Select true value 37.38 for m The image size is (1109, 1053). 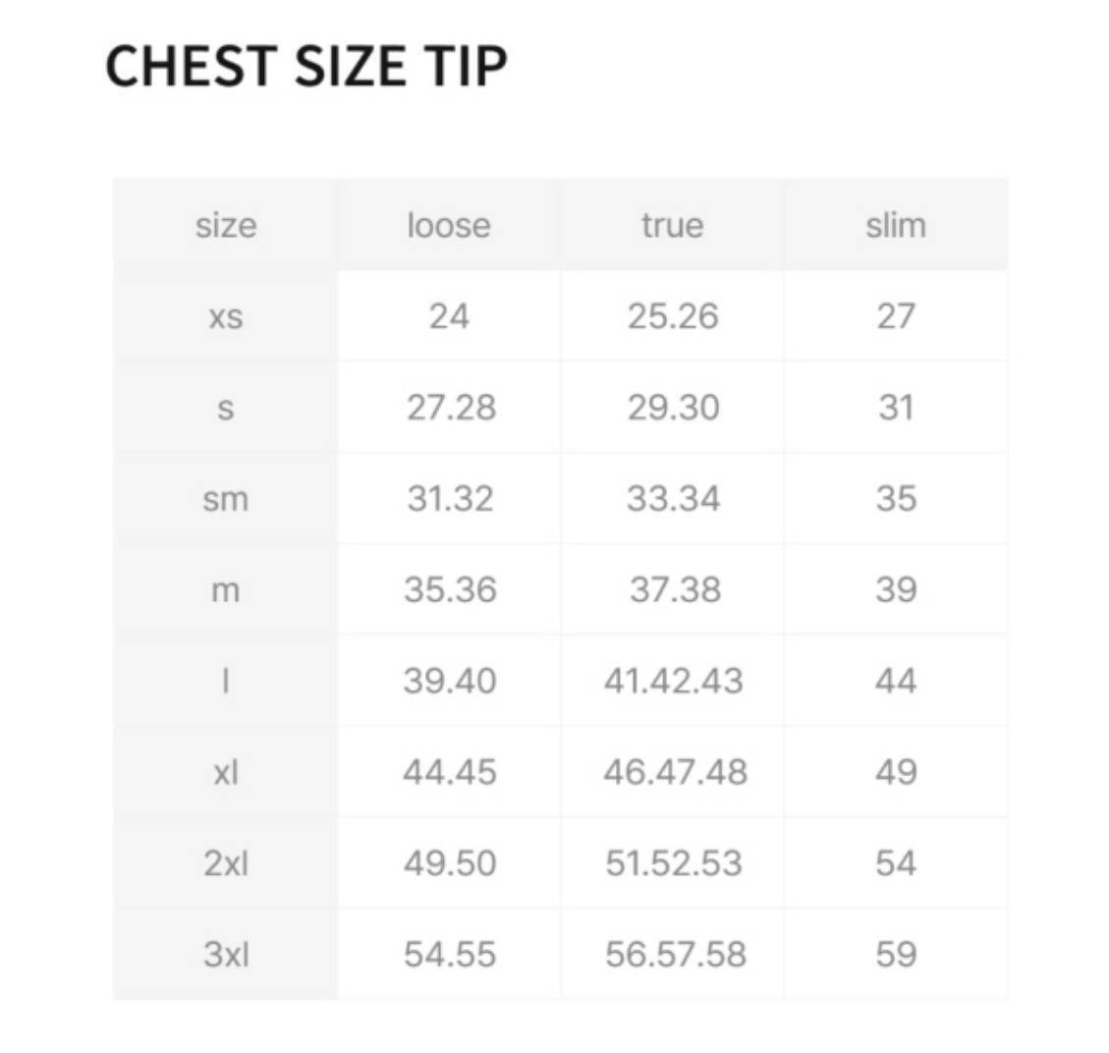[x=675, y=589]
